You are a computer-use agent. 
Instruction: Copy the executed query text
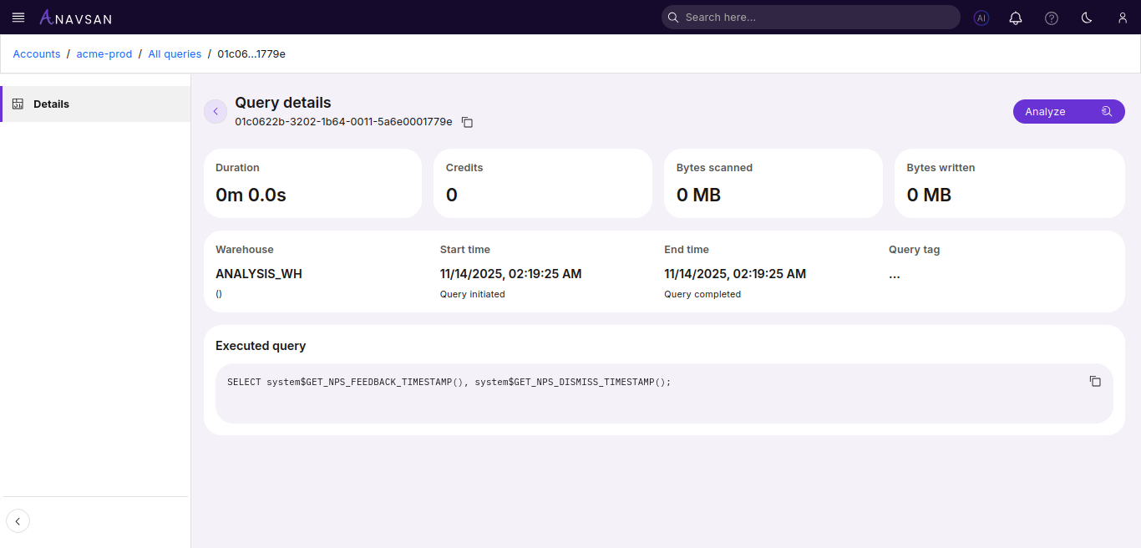[1095, 381]
